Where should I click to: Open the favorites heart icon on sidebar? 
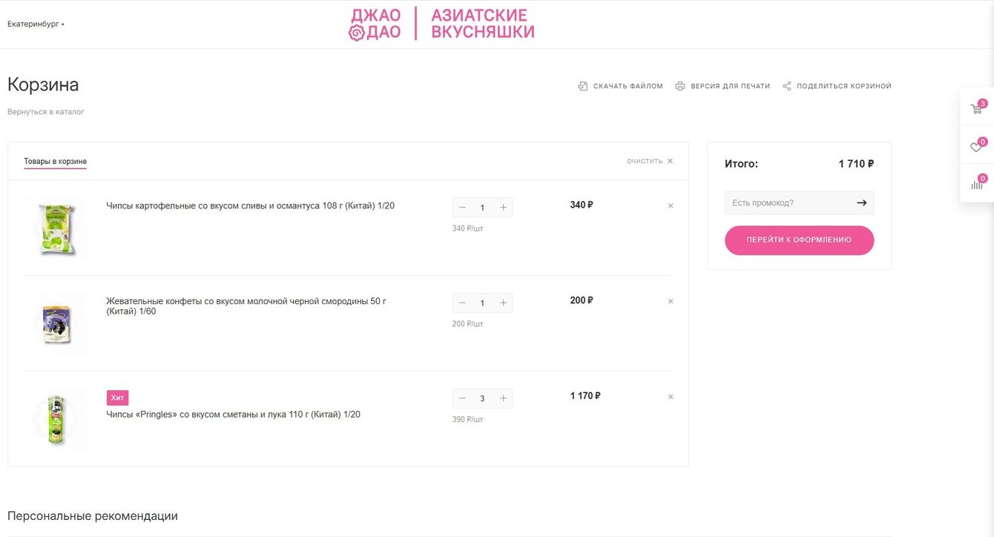click(977, 147)
